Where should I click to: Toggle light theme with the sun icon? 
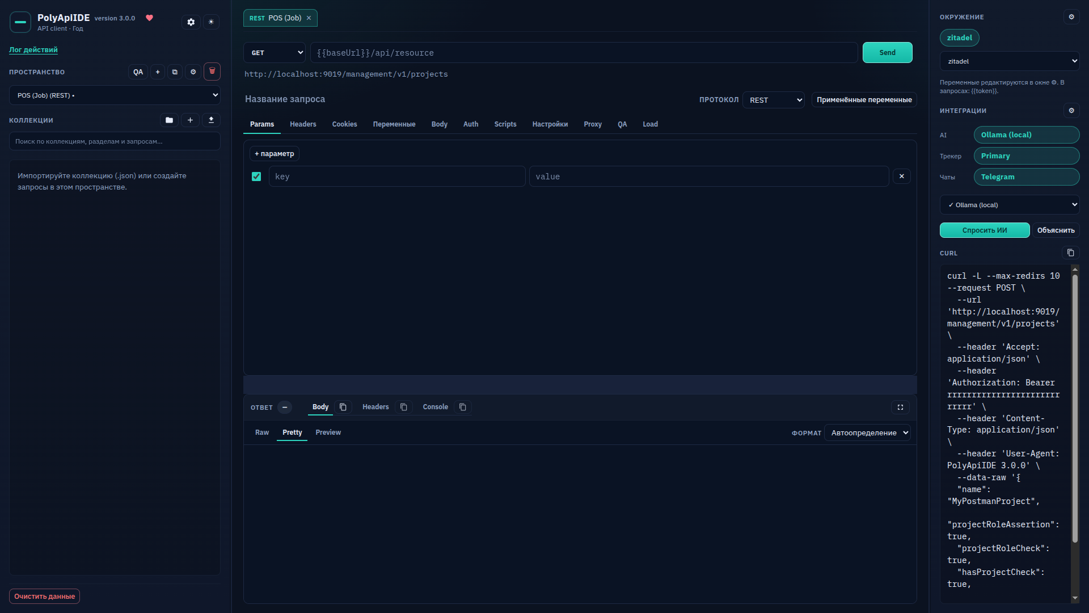point(211,22)
